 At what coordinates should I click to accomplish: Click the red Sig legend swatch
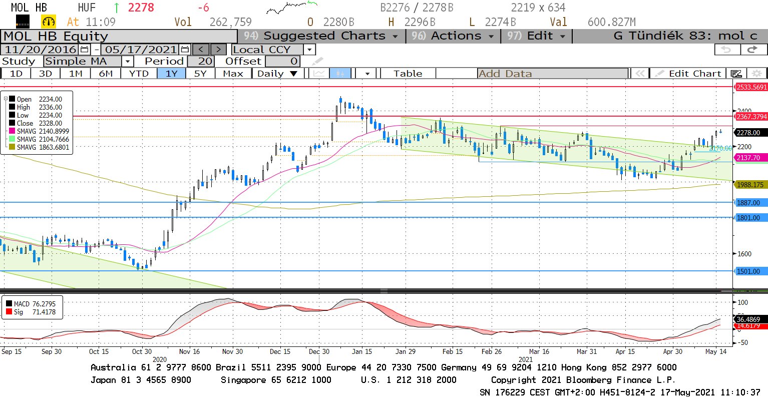coord(9,312)
